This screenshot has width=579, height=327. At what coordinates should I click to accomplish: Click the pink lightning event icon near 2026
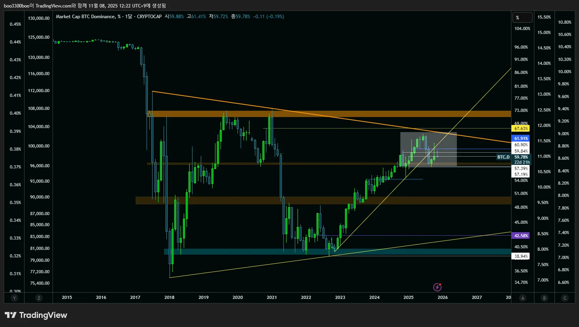click(437, 287)
